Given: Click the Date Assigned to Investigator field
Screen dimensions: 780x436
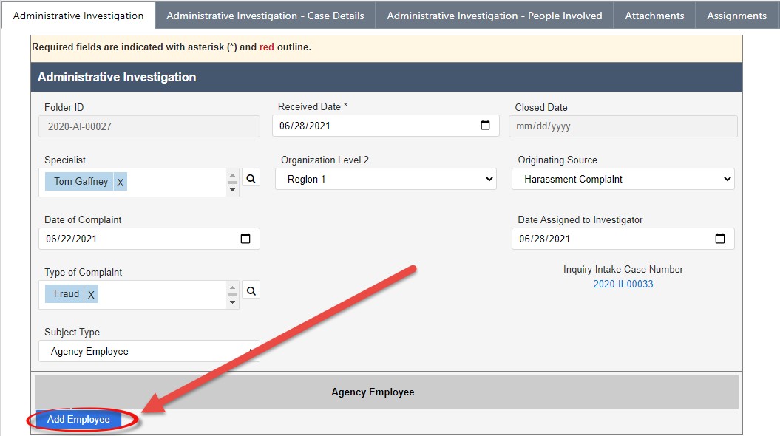Looking at the screenshot, I should click(623, 239).
